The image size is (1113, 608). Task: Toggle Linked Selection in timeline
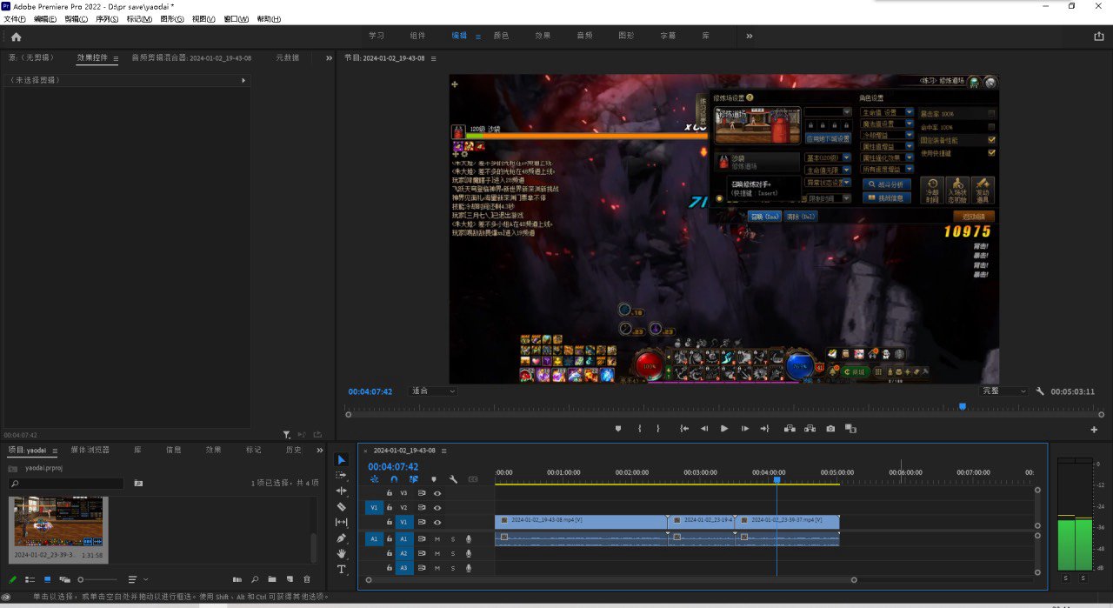(x=414, y=479)
